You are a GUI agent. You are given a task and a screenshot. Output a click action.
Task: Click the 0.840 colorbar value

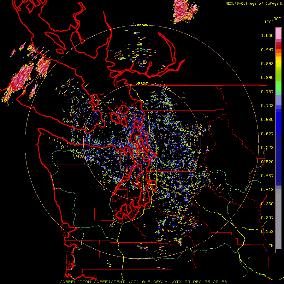click(x=267, y=78)
